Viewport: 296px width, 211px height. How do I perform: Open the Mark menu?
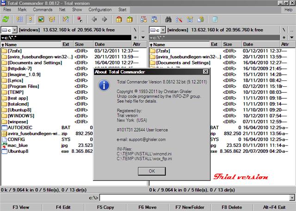22,10
